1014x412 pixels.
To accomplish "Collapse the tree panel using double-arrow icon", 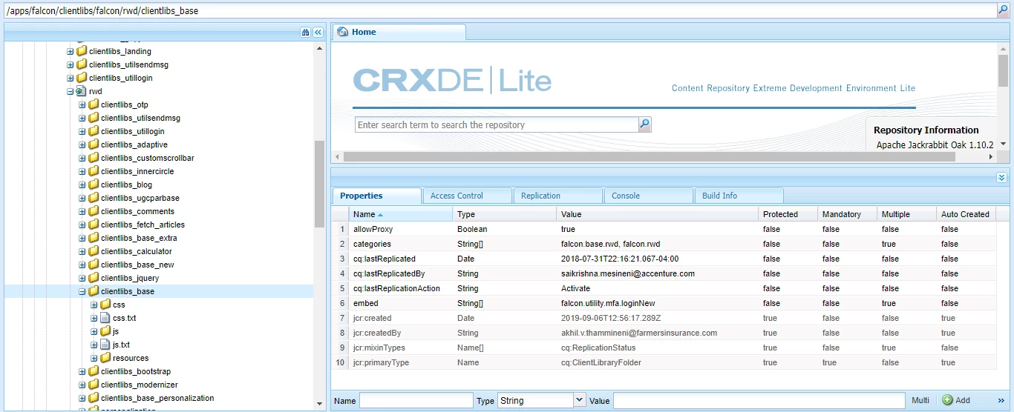I will 318,33.
